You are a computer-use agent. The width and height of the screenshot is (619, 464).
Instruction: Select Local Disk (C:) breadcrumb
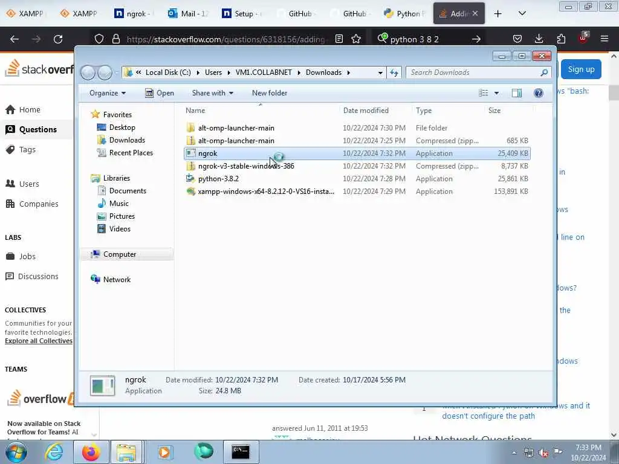pos(168,72)
